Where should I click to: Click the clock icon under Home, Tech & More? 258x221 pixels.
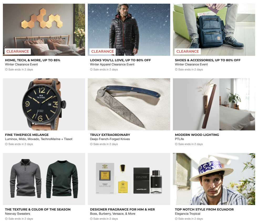pyautogui.click(x=6, y=69)
